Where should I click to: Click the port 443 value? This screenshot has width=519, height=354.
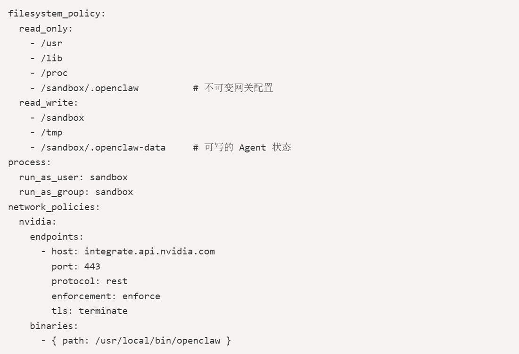92,267
